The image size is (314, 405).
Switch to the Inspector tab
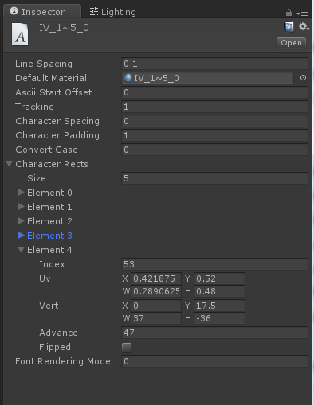pyautogui.click(x=42, y=12)
